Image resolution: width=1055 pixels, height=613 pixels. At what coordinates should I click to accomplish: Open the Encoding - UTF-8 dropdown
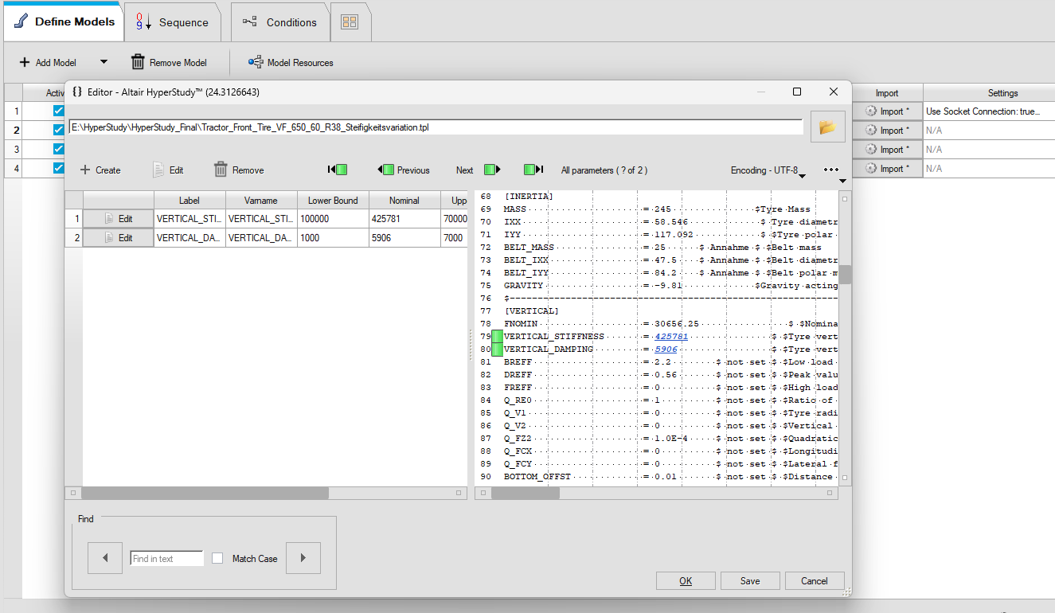(768, 170)
